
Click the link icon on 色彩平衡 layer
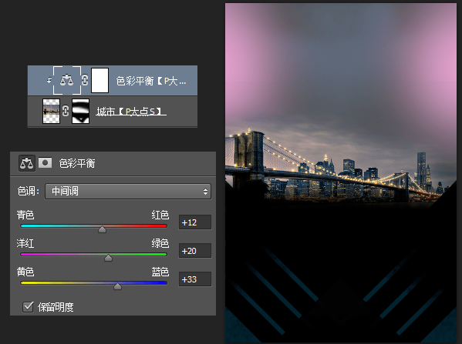tap(85, 80)
